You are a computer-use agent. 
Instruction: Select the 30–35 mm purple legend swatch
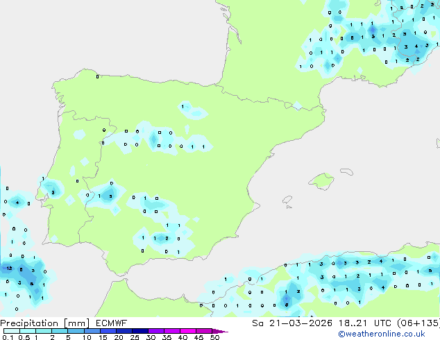(156, 331)
